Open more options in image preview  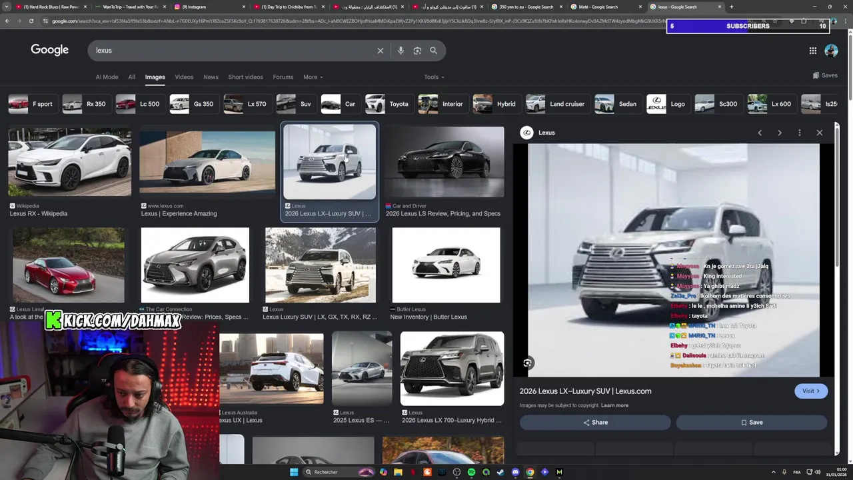pos(800,133)
